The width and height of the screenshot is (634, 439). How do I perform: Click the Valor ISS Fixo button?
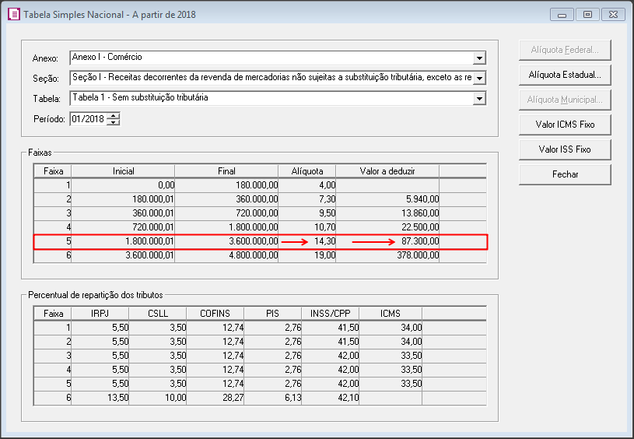pos(565,149)
